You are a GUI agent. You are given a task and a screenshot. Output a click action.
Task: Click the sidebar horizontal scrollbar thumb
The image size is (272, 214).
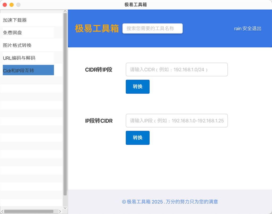pos(29,211)
